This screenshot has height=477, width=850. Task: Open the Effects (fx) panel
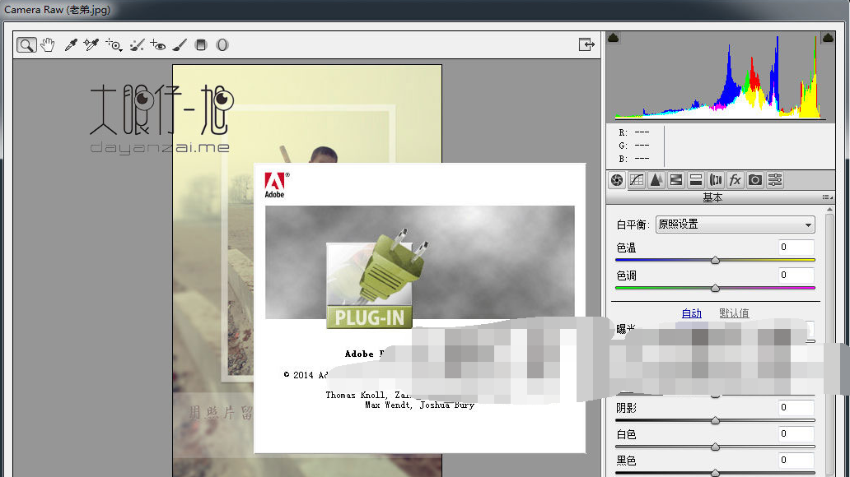pyautogui.click(x=735, y=180)
